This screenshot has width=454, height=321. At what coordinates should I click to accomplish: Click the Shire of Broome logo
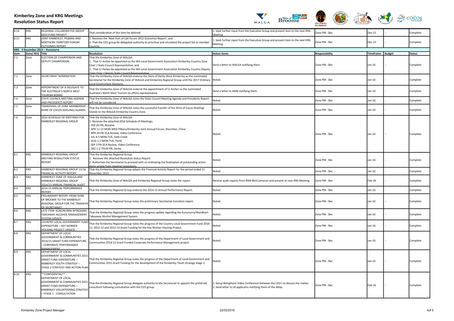(293, 18)
